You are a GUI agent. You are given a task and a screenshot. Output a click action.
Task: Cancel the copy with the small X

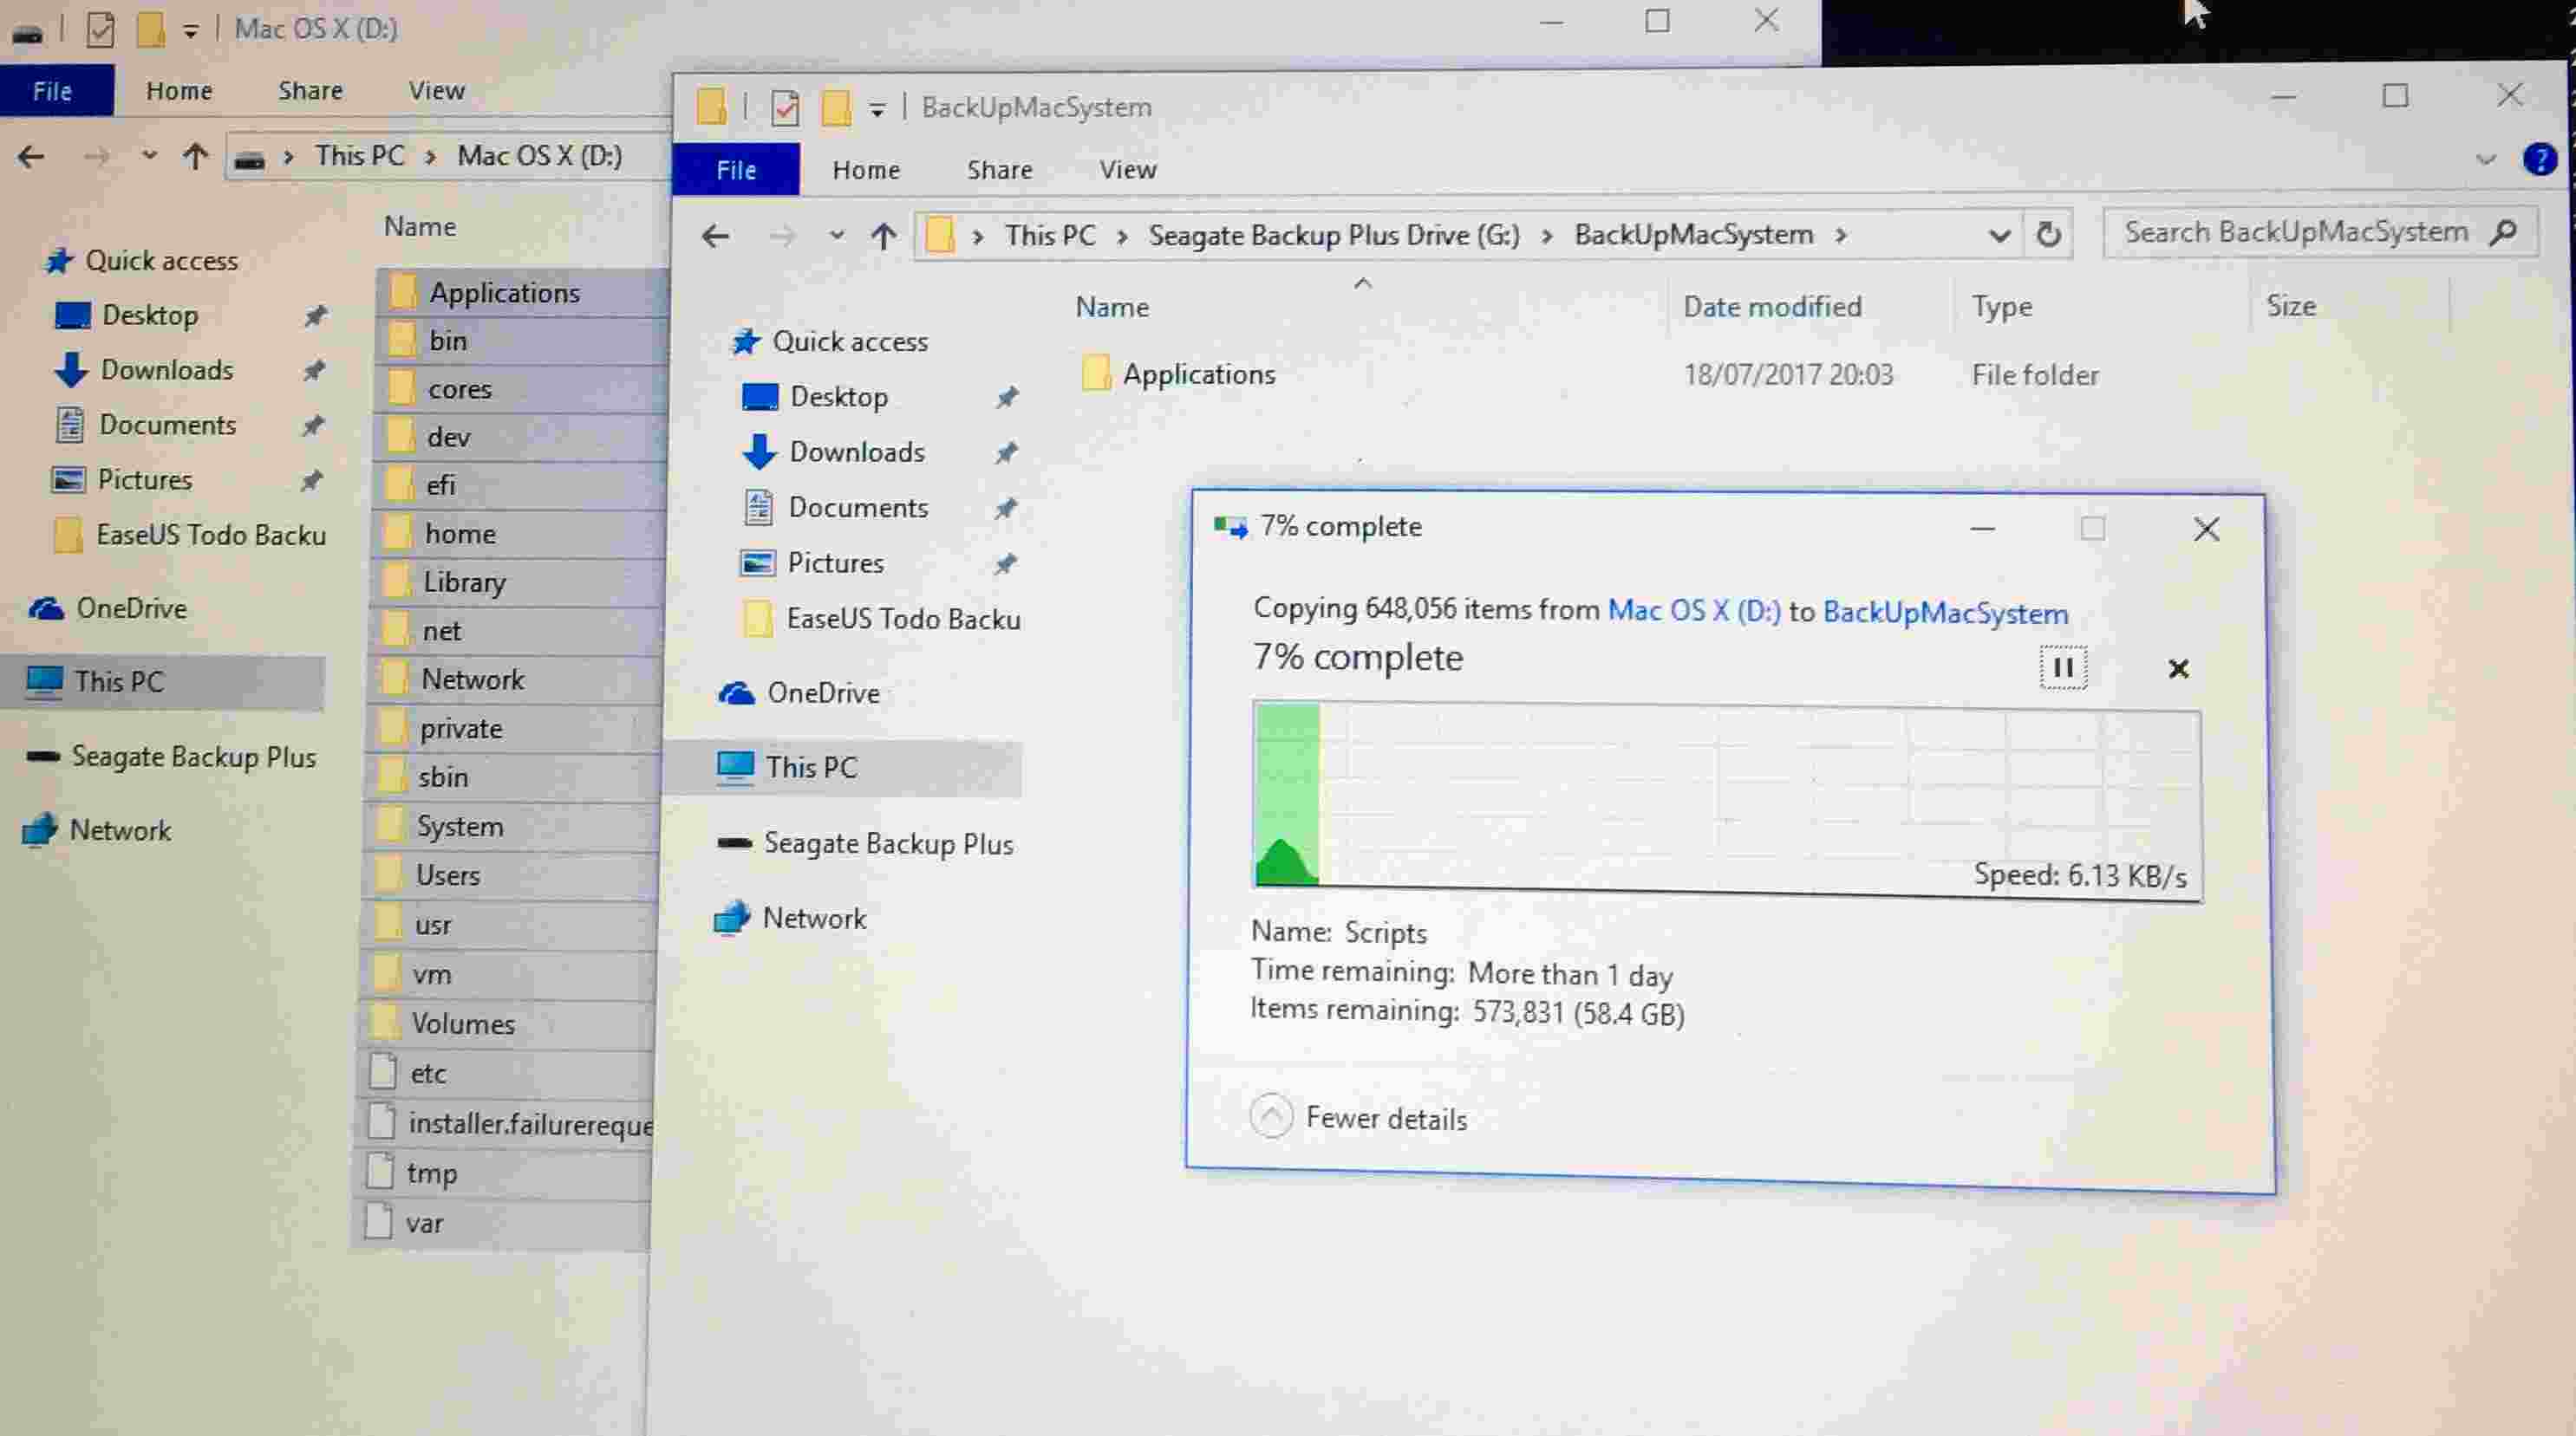(x=2178, y=668)
